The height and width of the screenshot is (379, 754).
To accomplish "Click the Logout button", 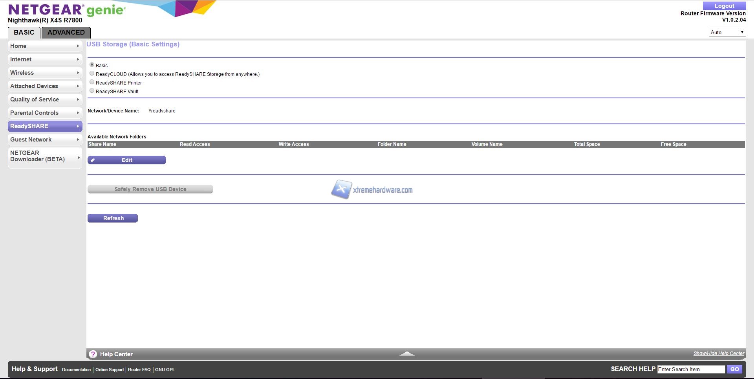I will coord(724,6).
